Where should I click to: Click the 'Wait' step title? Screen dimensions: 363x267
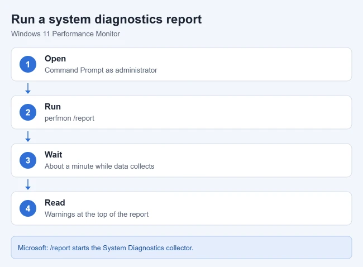(x=54, y=155)
